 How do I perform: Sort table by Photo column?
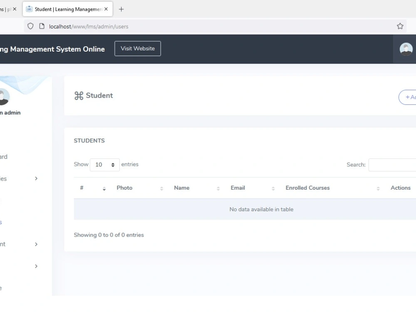click(x=139, y=188)
